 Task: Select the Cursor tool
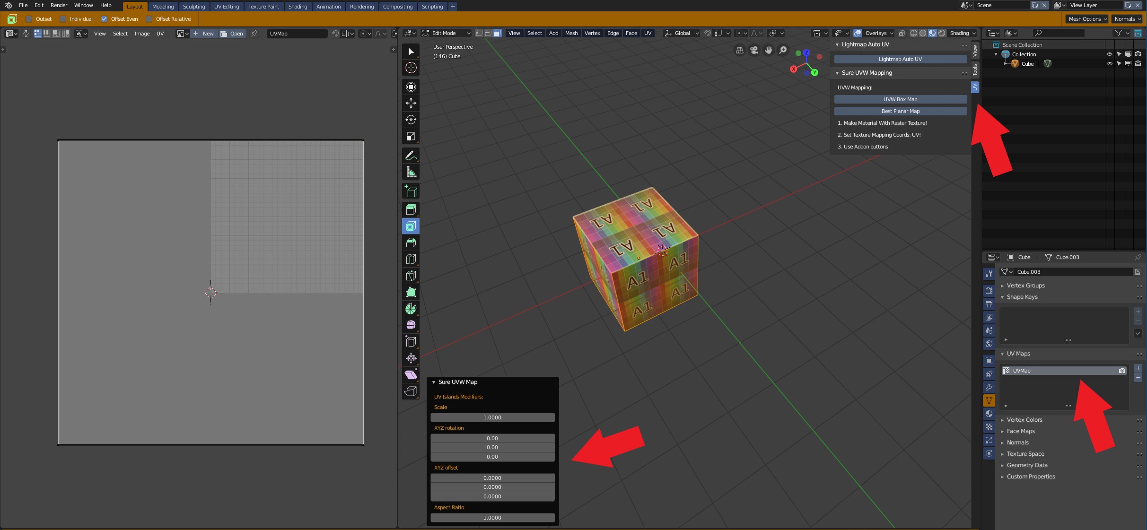411,68
